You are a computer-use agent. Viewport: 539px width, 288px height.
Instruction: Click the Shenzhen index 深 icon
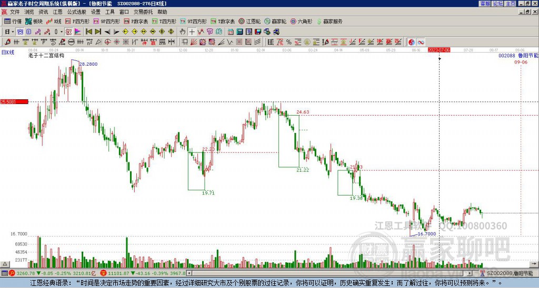coord(103,273)
